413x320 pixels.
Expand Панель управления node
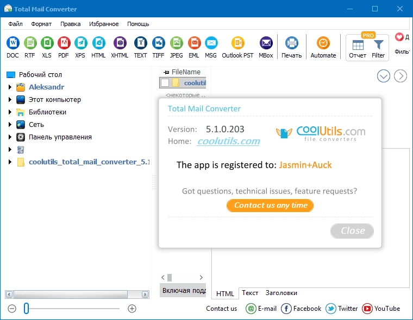point(10,137)
